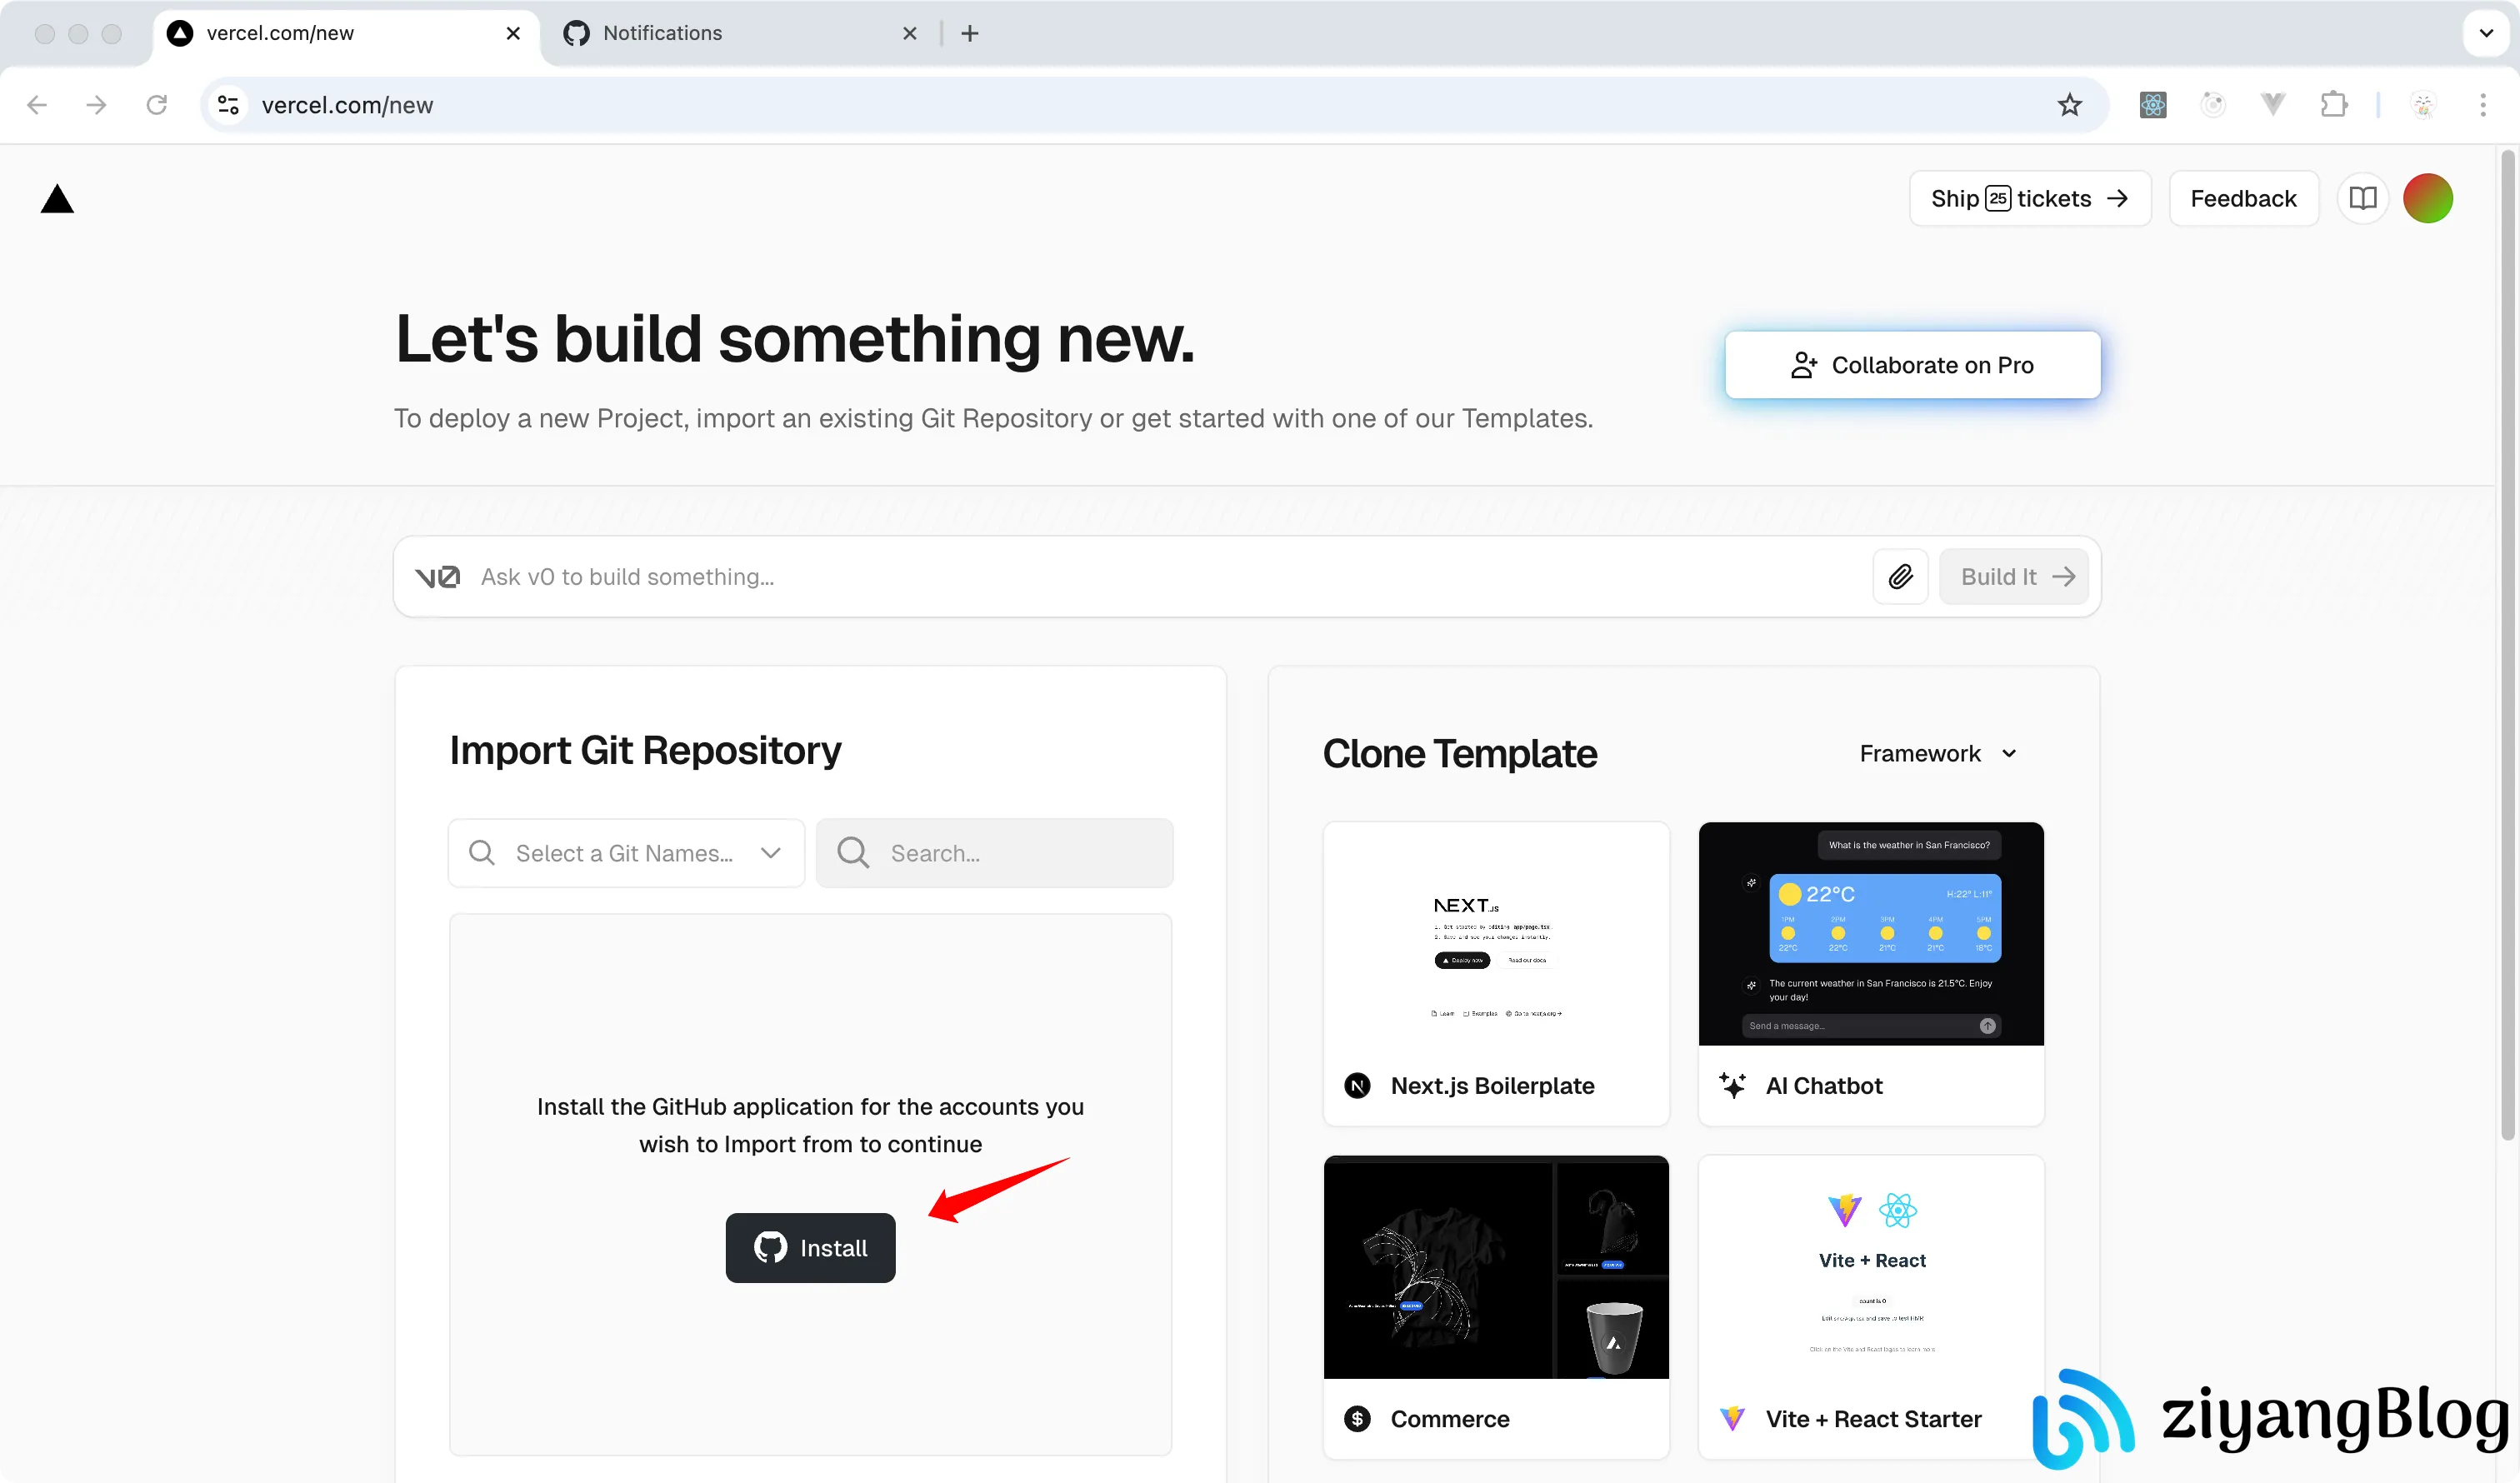Click the Commerce template title
This screenshot has height=1483, width=2520.
coord(1450,1418)
